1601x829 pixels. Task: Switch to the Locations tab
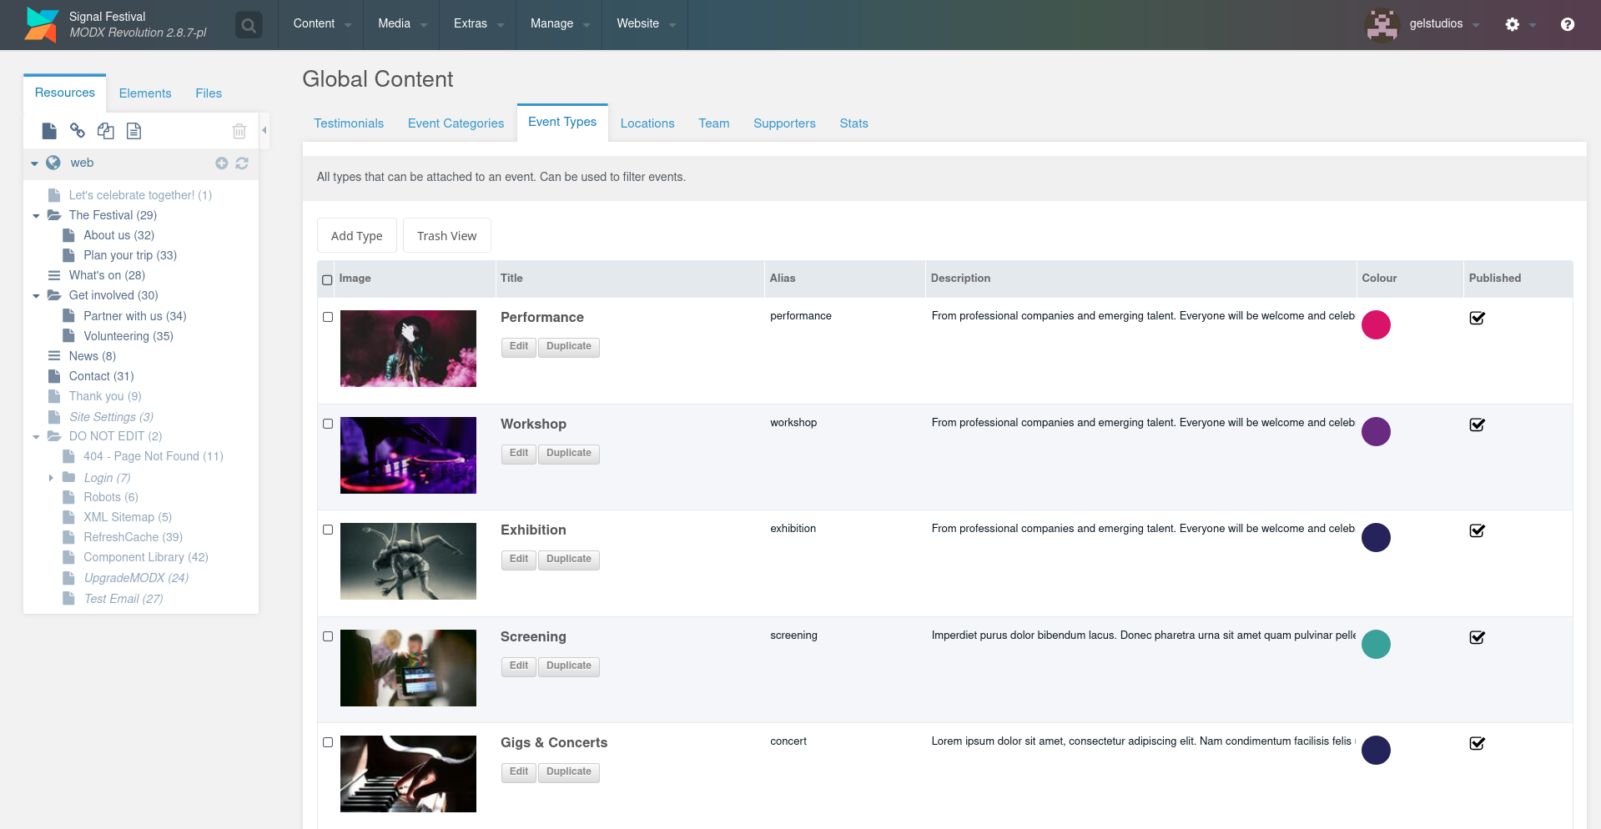pyautogui.click(x=647, y=123)
